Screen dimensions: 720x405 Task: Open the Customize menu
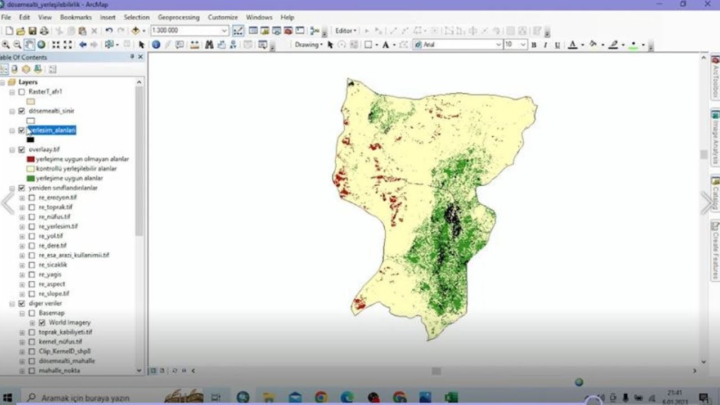click(222, 17)
